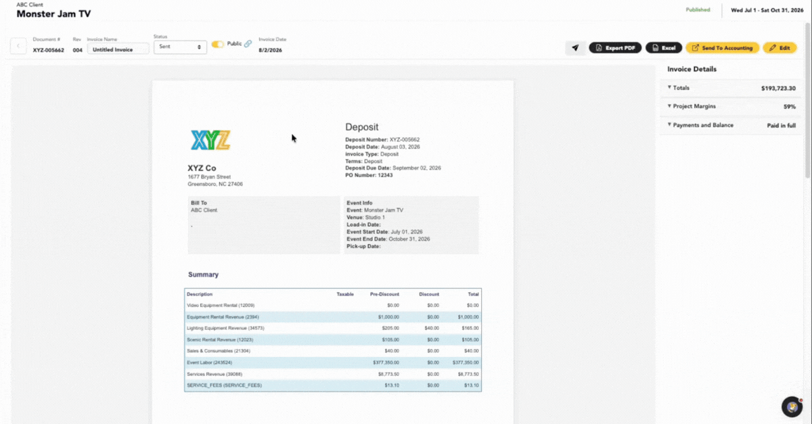Copy the public link via chain icon
Viewport: 812px width, 424px height.
coord(248,44)
